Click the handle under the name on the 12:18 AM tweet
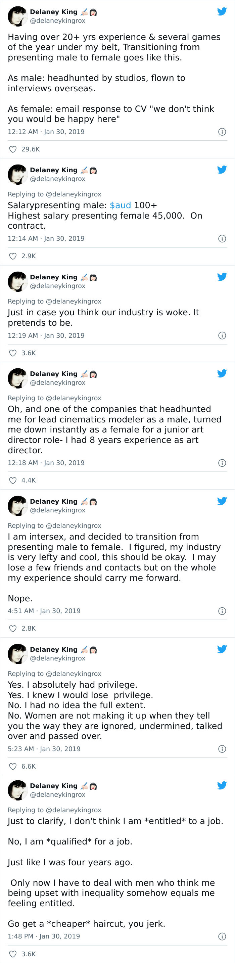Image resolution: width=235 pixels, height=963 pixels. click(x=57, y=382)
